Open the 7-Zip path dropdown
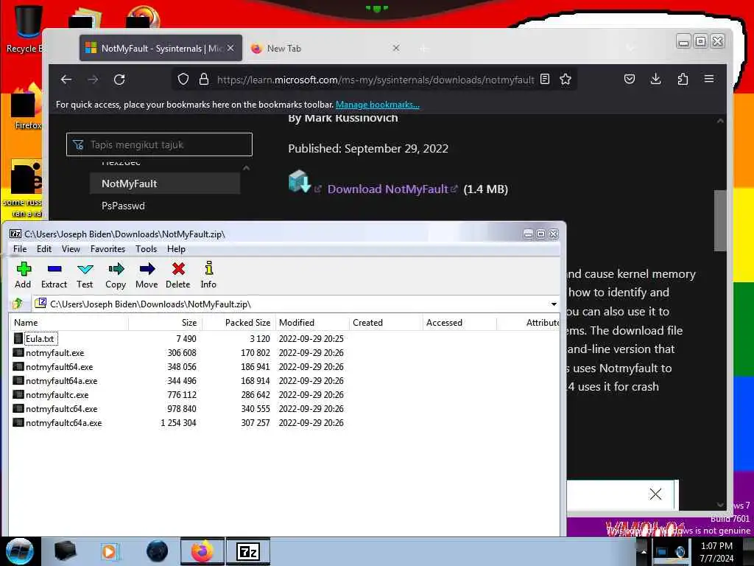 tap(554, 304)
